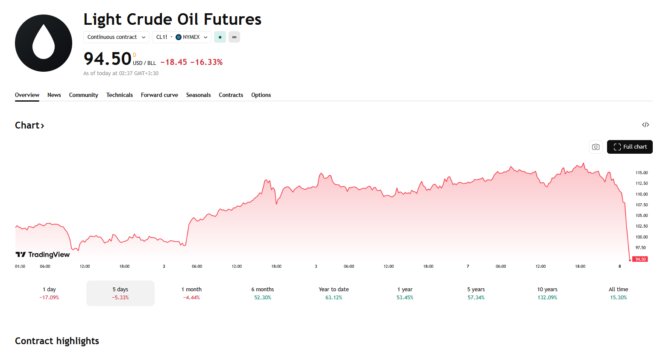The width and height of the screenshot is (666, 354).
Task: Select the 1 day range
Action: click(x=49, y=293)
